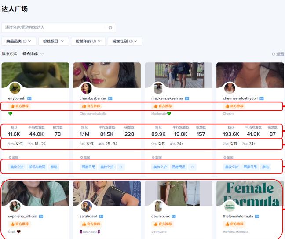Open sarahdawl cover image
This screenshot has height=239, width=285.
coord(107,193)
